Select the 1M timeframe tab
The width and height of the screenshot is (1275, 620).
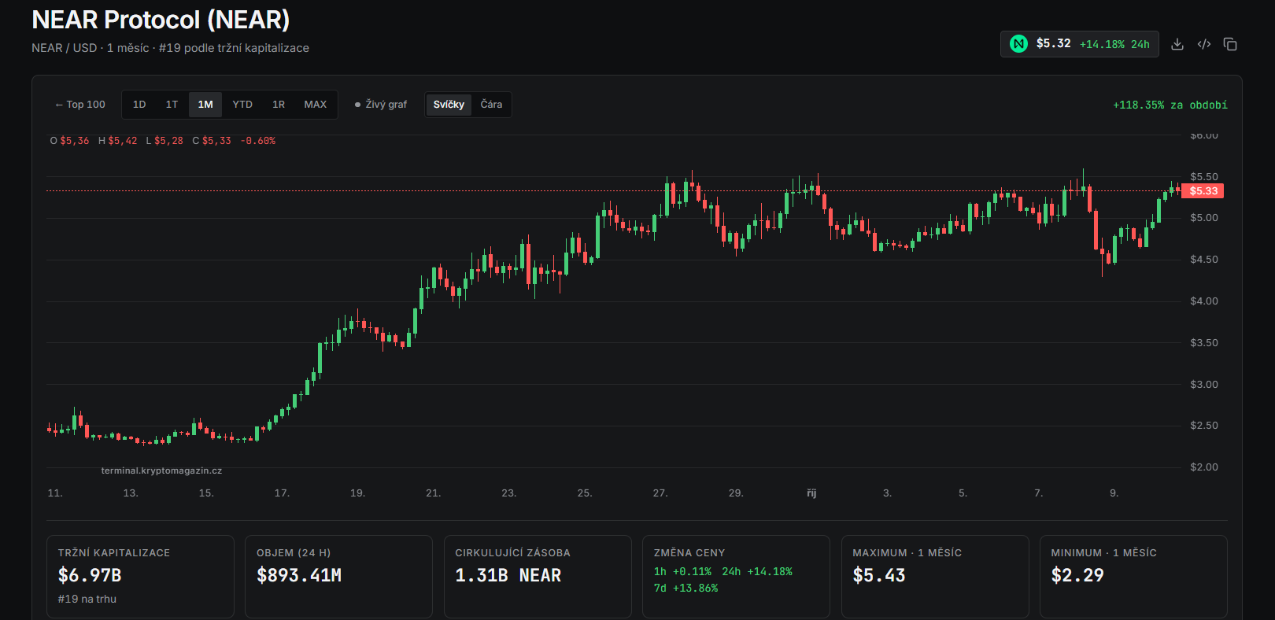coord(205,105)
